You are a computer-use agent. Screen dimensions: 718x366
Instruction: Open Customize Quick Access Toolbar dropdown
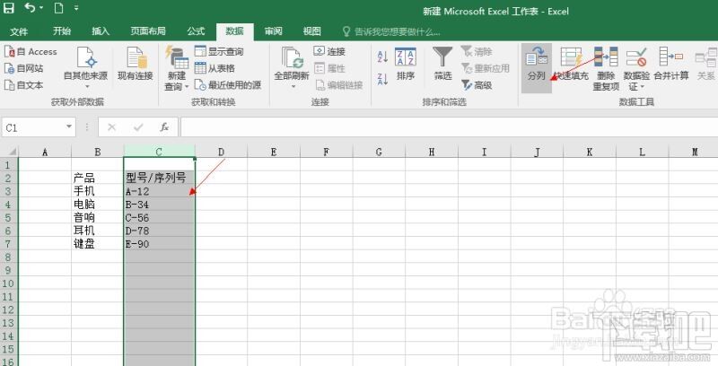click(x=76, y=8)
